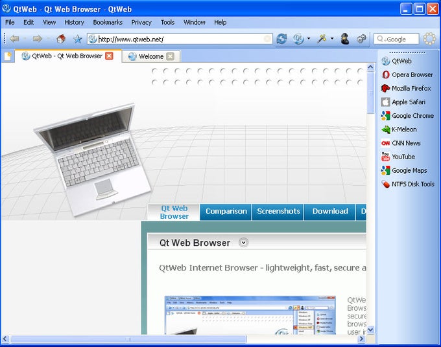The height and width of the screenshot is (347, 441).
Task: Open CNN News bookmark
Action: pos(401,143)
